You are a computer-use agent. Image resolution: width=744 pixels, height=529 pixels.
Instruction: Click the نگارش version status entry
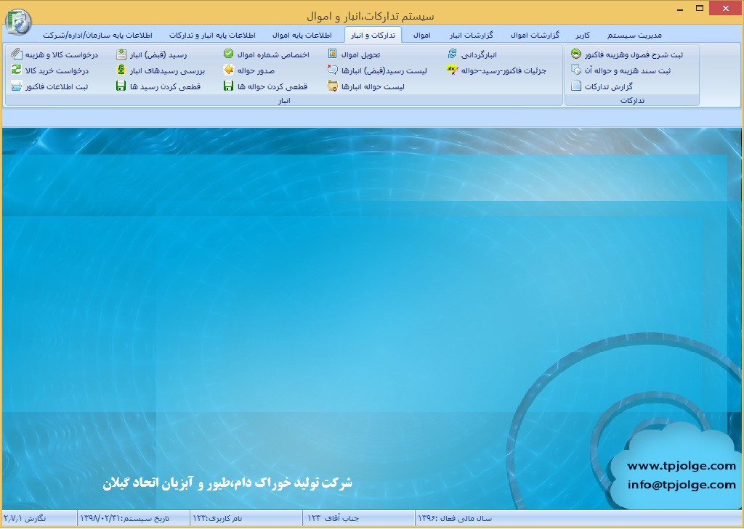coord(25,518)
